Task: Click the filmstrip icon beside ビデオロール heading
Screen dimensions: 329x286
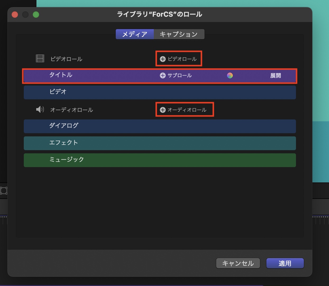Action: click(40, 59)
